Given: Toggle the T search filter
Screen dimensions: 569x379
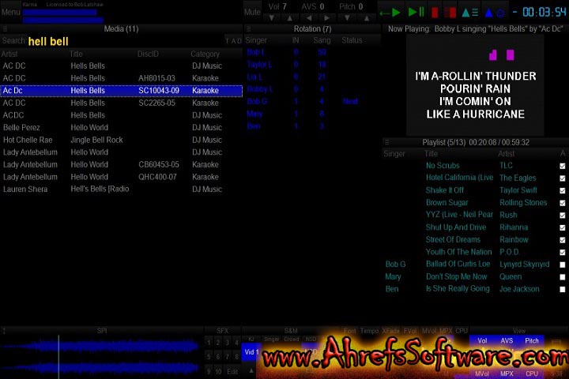Looking at the screenshot, I should click(228, 41).
